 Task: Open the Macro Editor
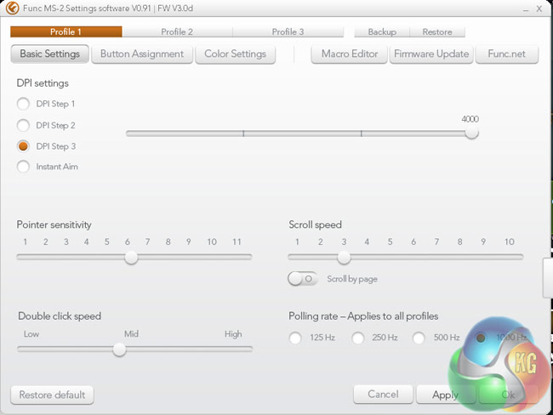(350, 54)
